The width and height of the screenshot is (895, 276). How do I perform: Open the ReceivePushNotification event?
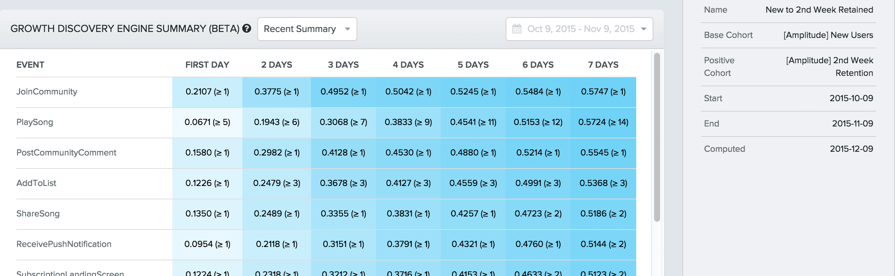click(x=64, y=244)
